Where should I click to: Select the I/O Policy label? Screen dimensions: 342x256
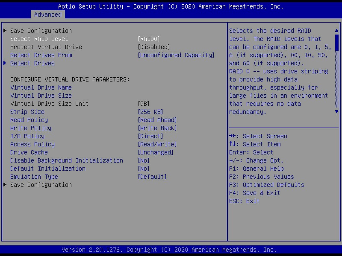coord(27,136)
